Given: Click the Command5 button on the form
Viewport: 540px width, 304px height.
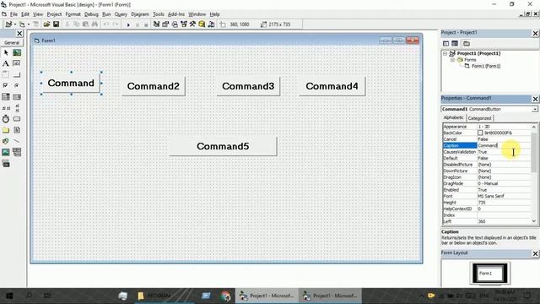Looking at the screenshot, I should (x=223, y=146).
